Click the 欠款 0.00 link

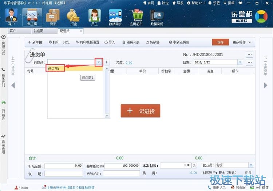pyautogui.click(x=129, y=63)
